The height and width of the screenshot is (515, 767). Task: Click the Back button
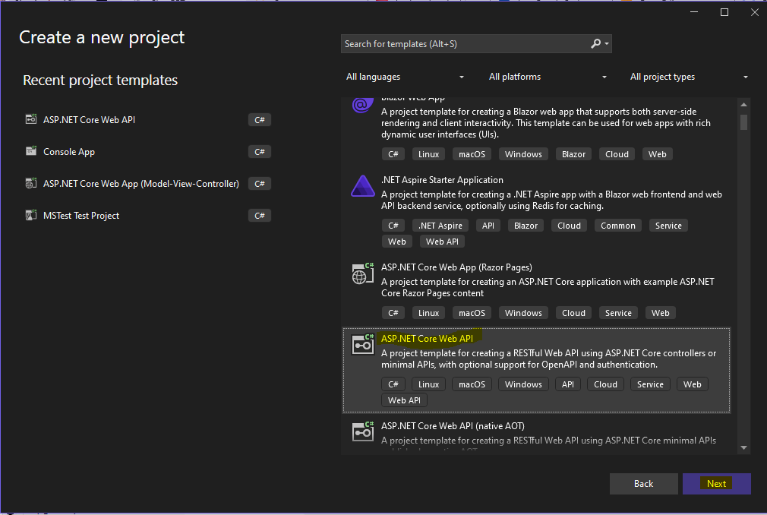(x=644, y=484)
